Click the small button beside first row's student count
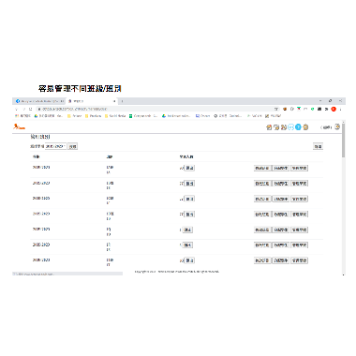This screenshot has height=356, width=356. click(x=189, y=168)
